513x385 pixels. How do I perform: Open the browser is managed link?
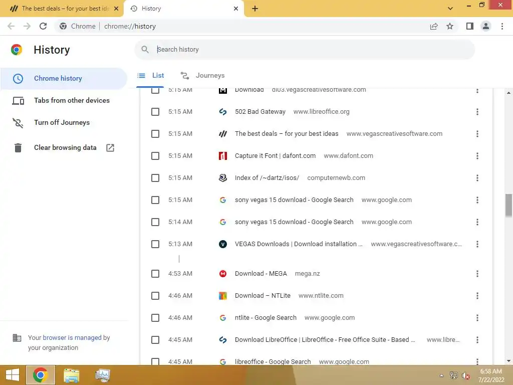click(72, 337)
